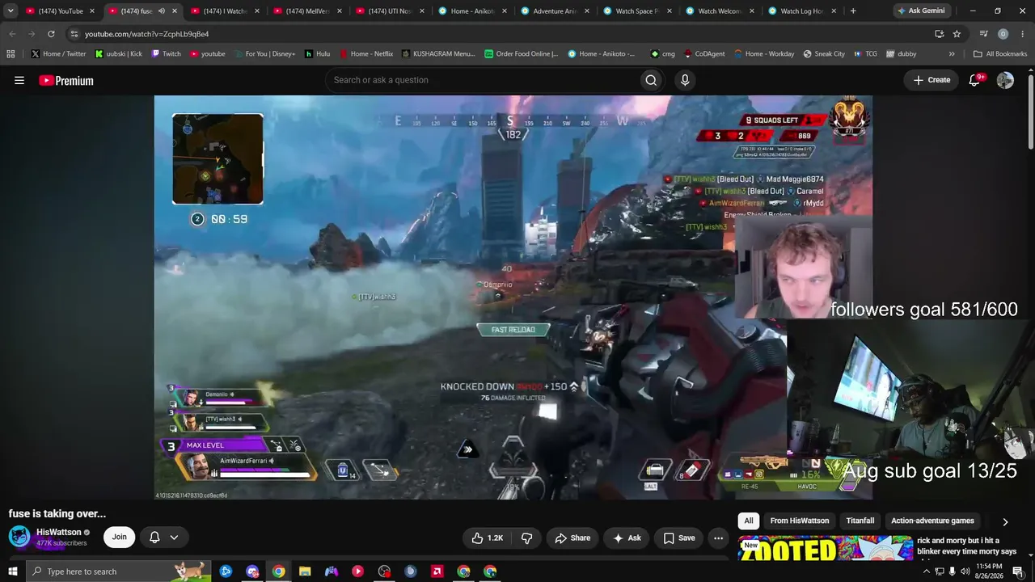This screenshot has height=582, width=1035.
Task: Install or cast icon in address bar
Action: coord(939,34)
